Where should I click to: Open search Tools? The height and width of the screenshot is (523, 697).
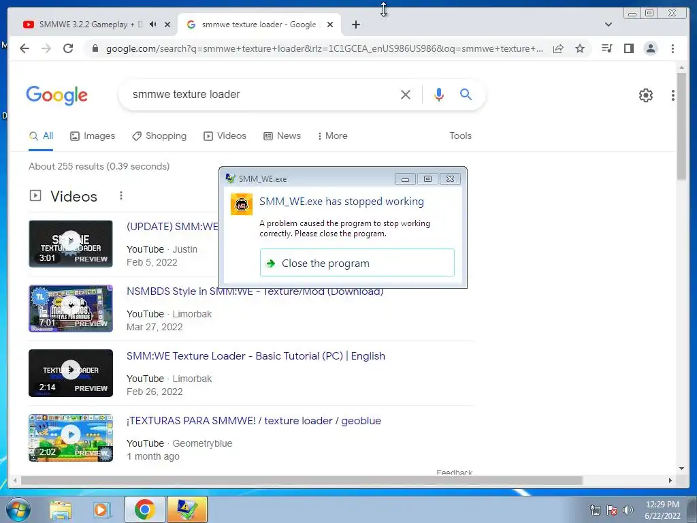(x=460, y=136)
